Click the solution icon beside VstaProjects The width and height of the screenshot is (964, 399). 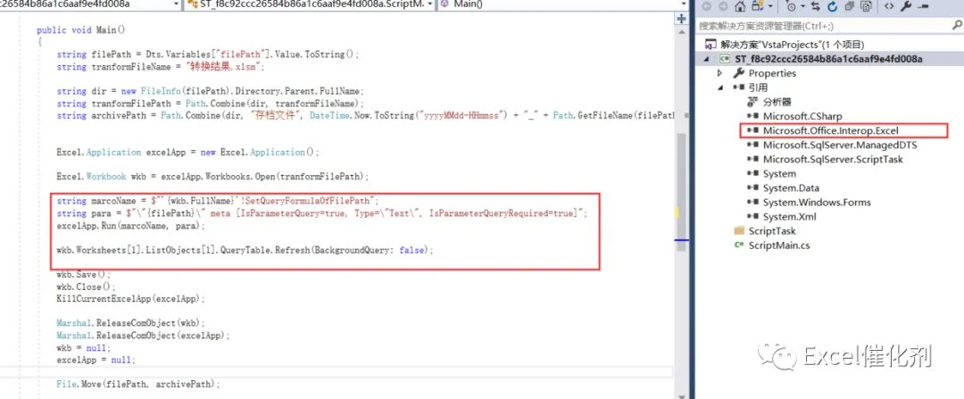[x=711, y=45]
